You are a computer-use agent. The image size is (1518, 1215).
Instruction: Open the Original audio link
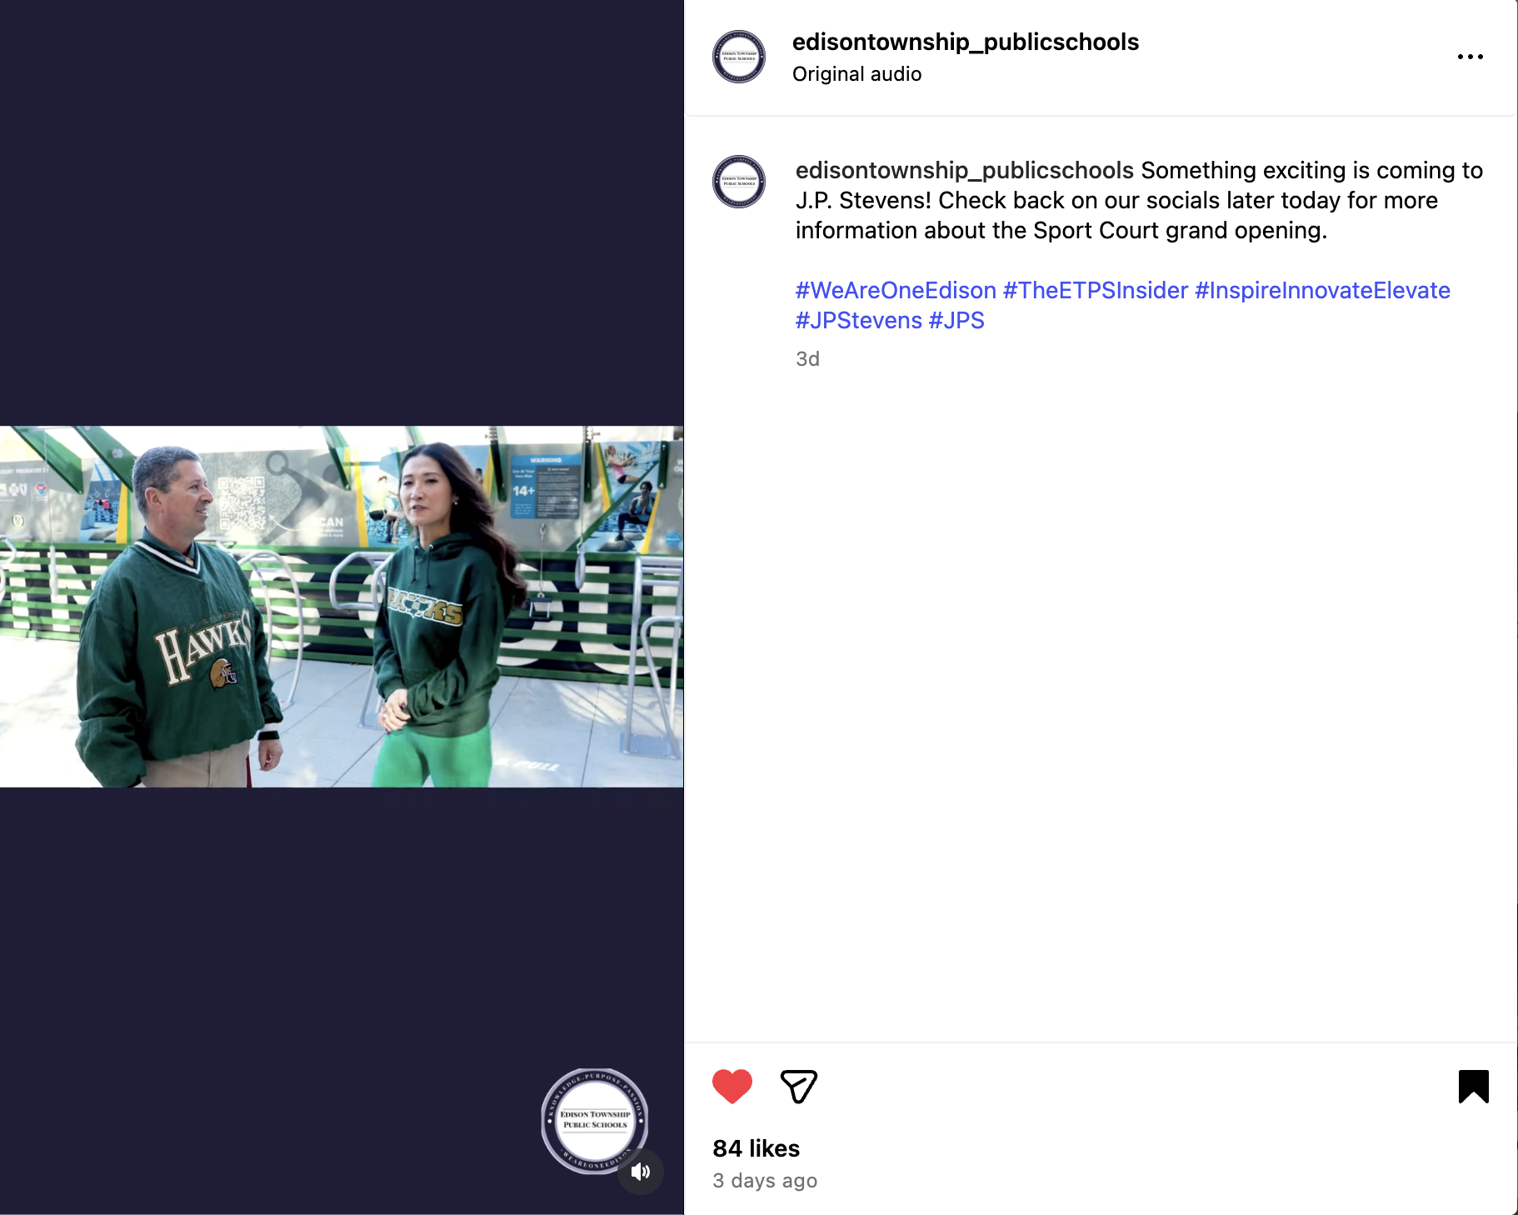(x=856, y=74)
